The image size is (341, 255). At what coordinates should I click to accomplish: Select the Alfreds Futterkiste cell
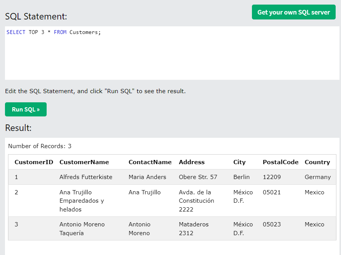tap(86, 177)
